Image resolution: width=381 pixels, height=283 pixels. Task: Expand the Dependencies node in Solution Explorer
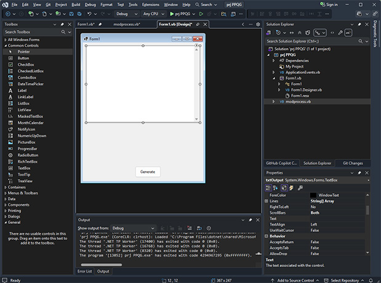[x=274, y=61]
